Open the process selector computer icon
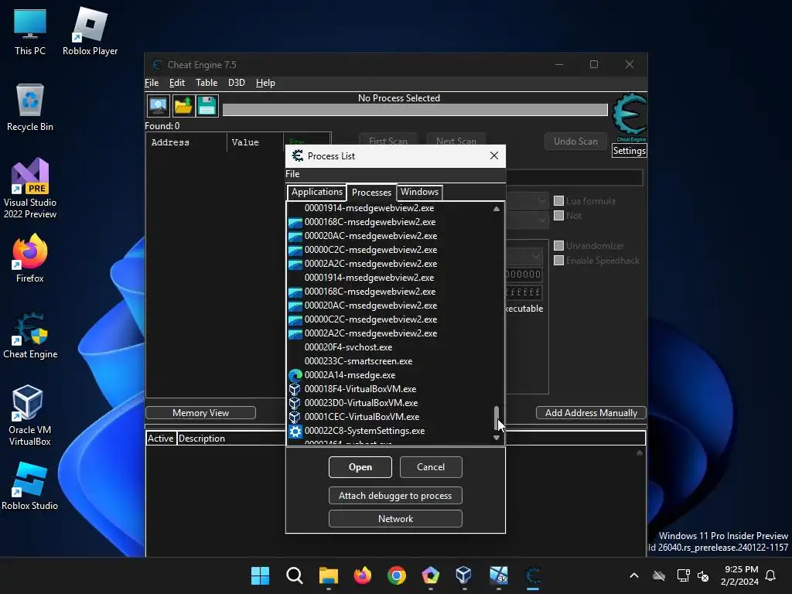 pos(158,106)
